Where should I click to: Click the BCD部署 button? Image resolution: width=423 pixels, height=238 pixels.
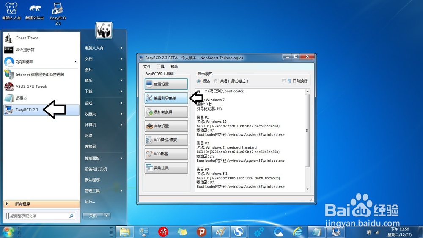click(166, 154)
